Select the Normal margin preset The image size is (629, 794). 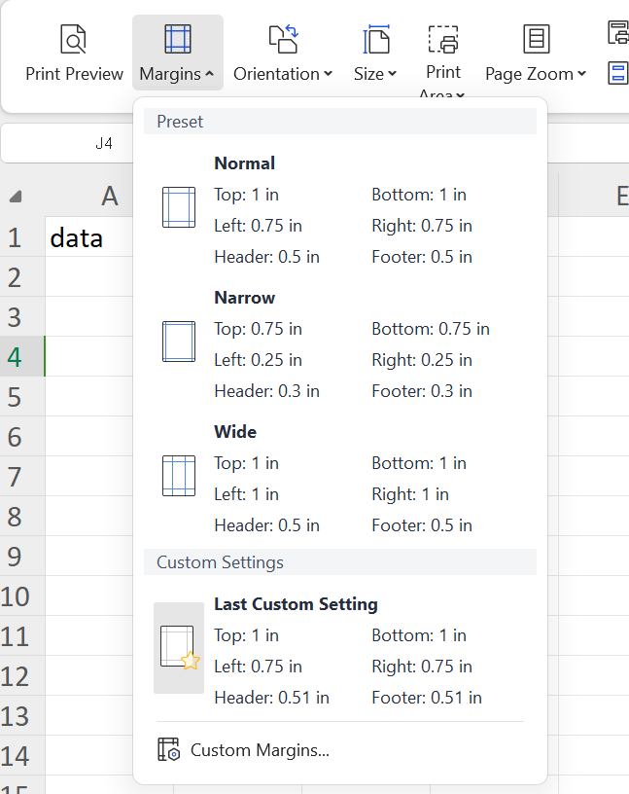click(x=245, y=163)
